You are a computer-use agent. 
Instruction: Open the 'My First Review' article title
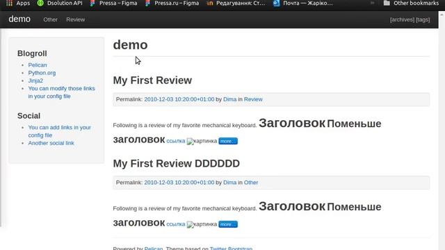pos(152,81)
